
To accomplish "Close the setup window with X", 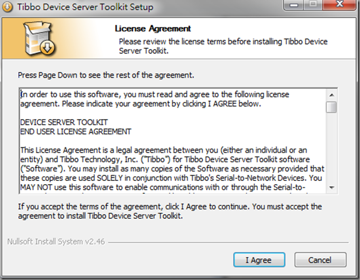I will 340,5.
